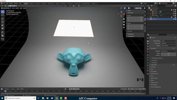Image resolution: width=177 pixels, height=100 pixels.
Task: Select the Select Box tool
Action: point(2,12)
